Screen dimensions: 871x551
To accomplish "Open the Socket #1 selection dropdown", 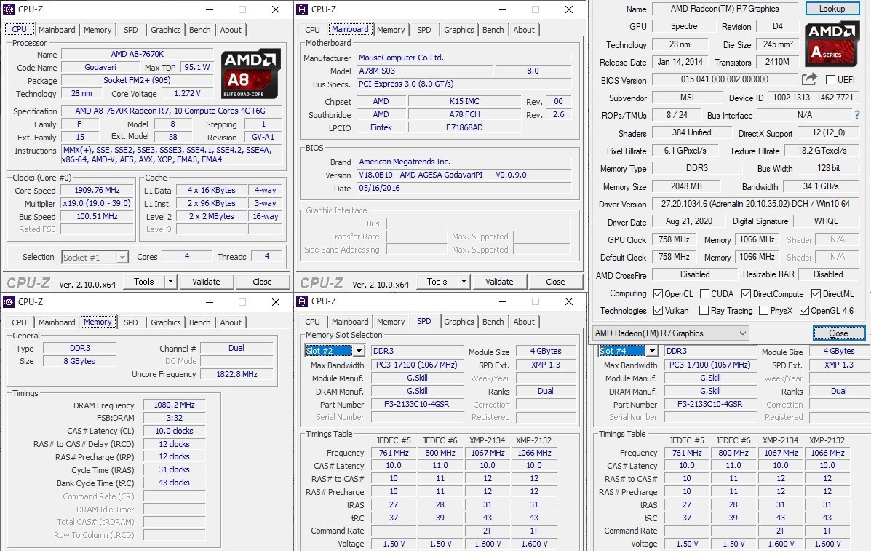I will point(122,257).
